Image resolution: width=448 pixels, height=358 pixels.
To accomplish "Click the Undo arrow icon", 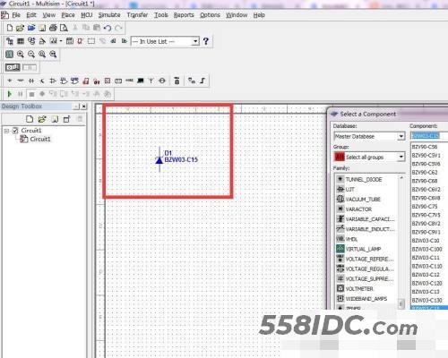I will coord(108,28).
